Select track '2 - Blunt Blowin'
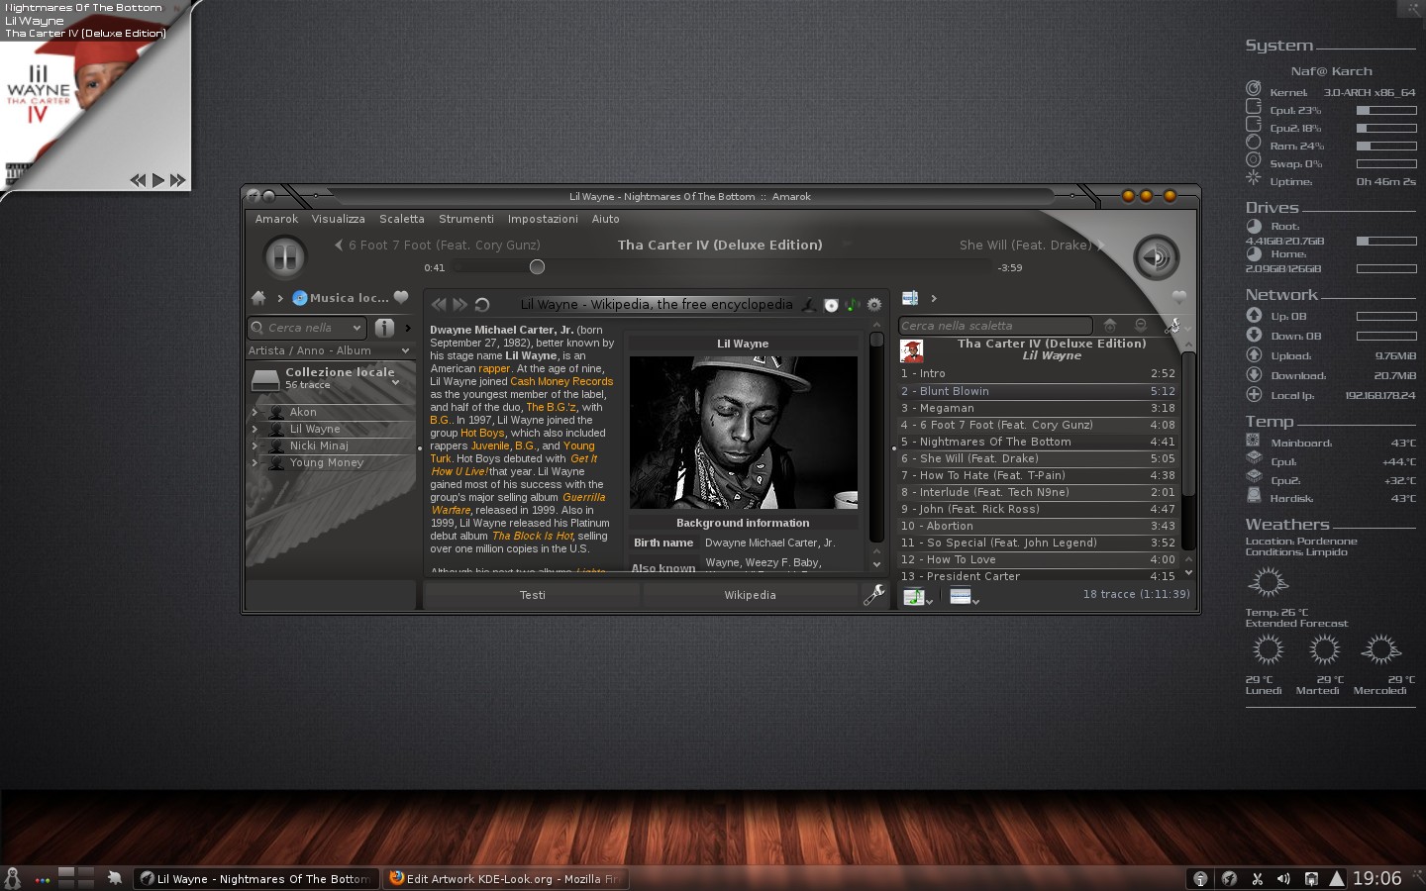 pyautogui.click(x=1038, y=391)
